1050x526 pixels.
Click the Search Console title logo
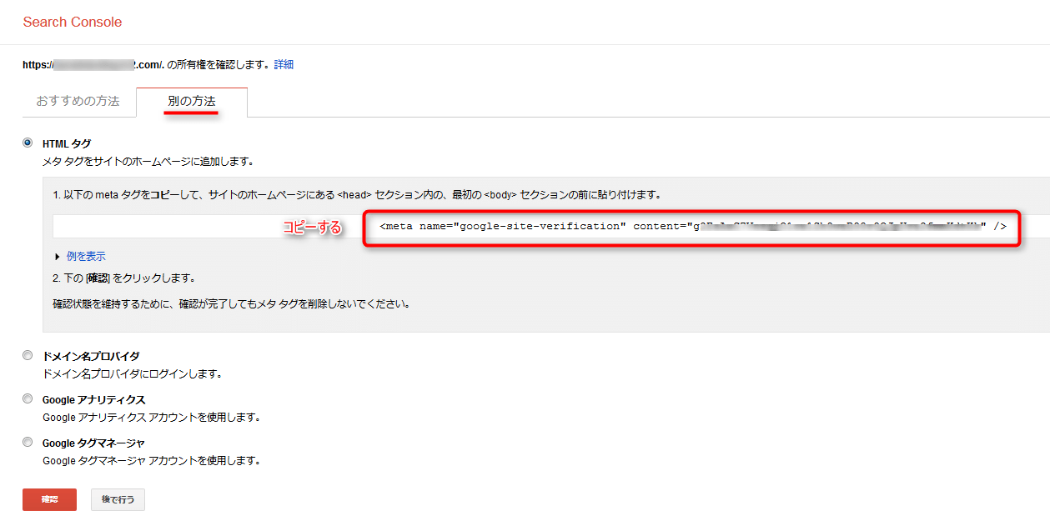click(x=73, y=23)
